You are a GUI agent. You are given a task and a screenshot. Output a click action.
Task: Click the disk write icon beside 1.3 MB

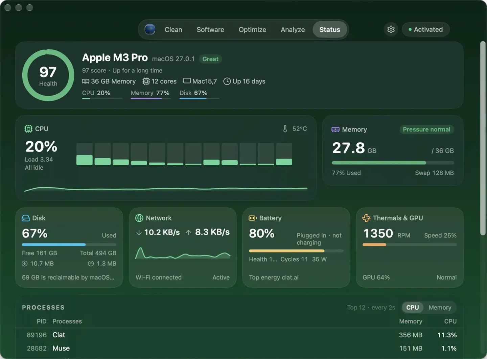pyautogui.click(x=91, y=264)
